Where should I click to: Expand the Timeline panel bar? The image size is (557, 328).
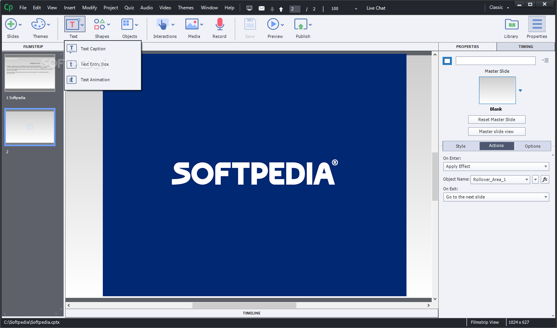tap(252, 313)
